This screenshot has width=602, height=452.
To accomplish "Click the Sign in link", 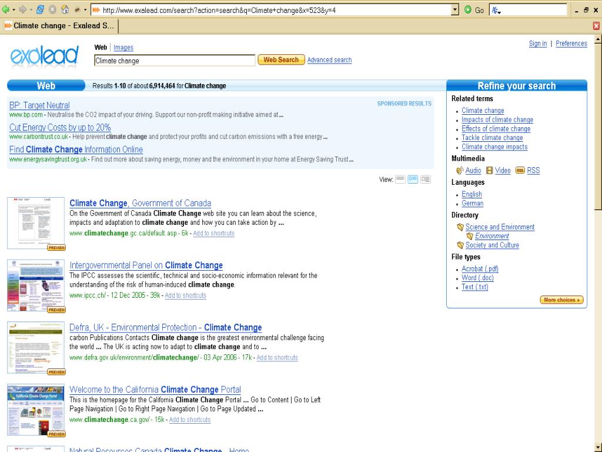I will pyautogui.click(x=538, y=44).
